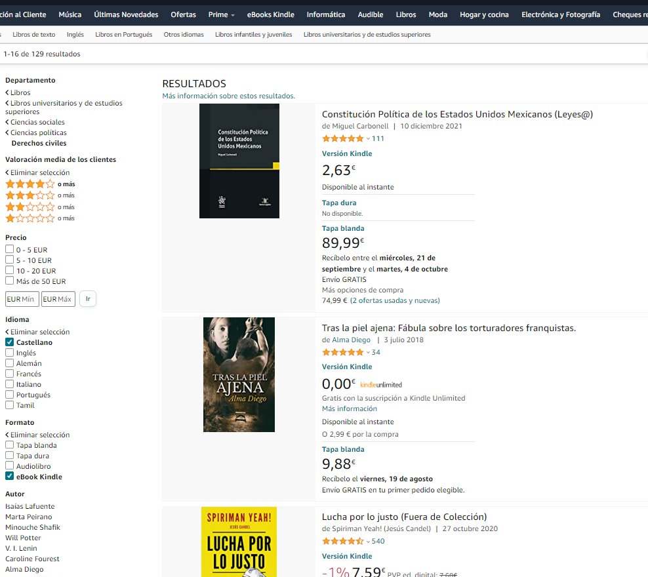This screenshot has width=648, height=577.
Task: Clear the Formato filter selection
Action: pos(37,435)
